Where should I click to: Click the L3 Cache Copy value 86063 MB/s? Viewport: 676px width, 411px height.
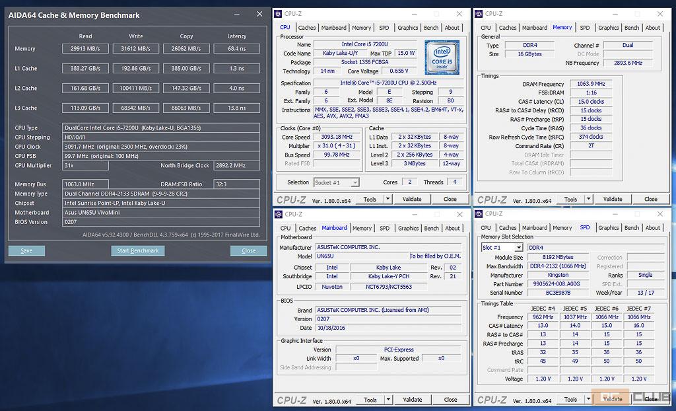(x=186, y=108)
